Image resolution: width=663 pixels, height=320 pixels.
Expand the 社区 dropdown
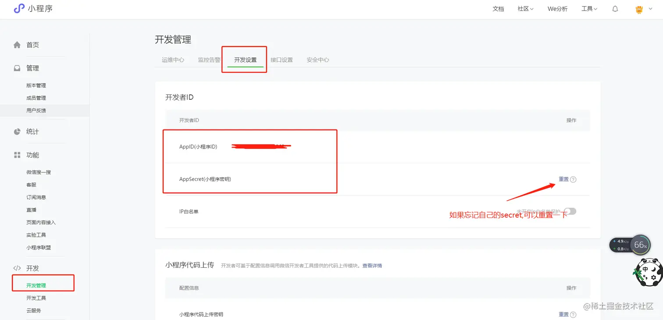525,9
